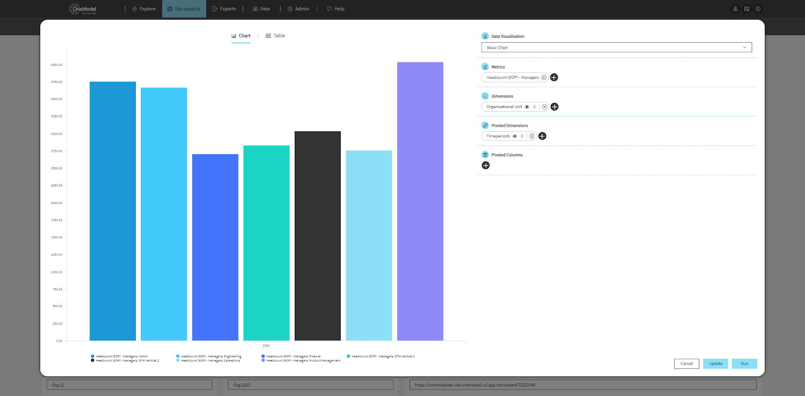The image size is (805, 396).
Task: Open the Org L2 filter dropdown
Action: (x=129, y=385)
